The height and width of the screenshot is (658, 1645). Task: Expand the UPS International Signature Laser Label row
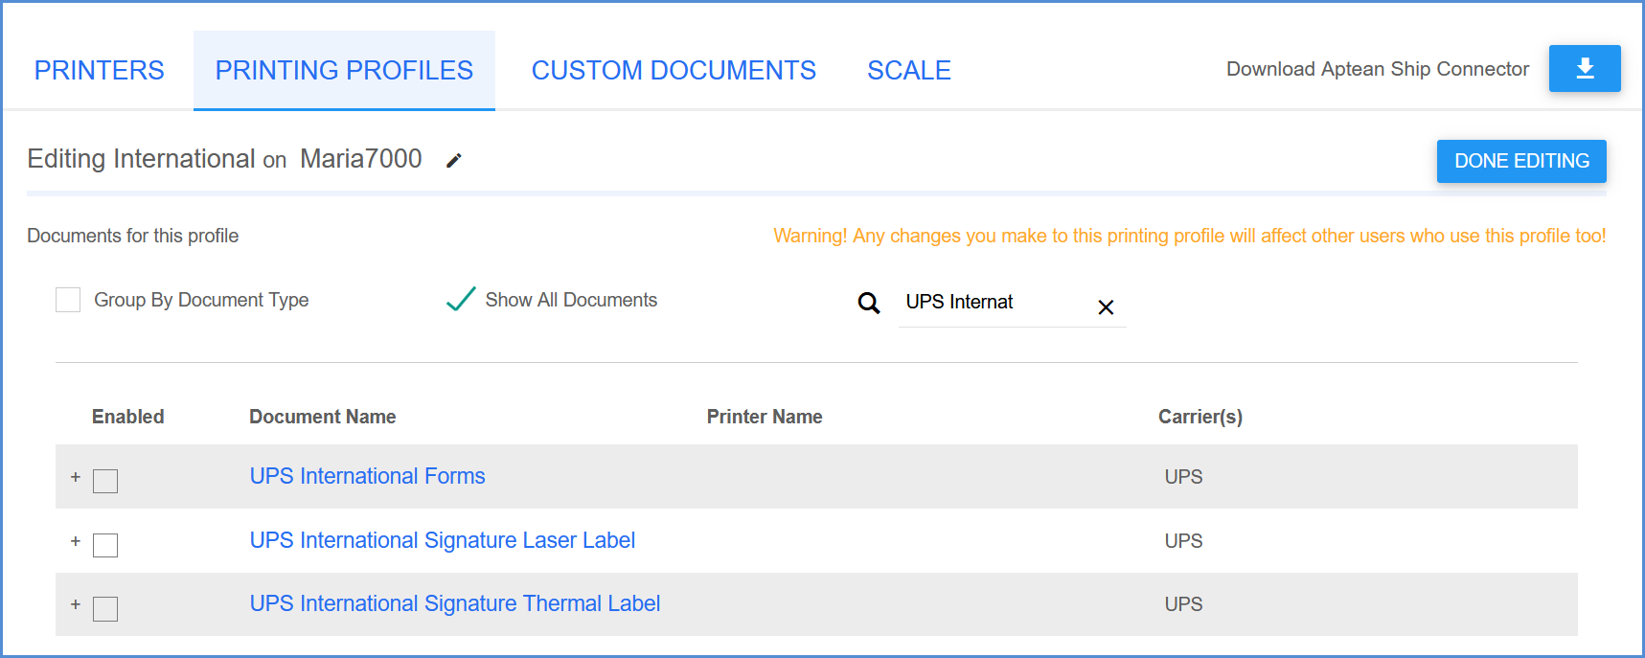click(76, 541)
